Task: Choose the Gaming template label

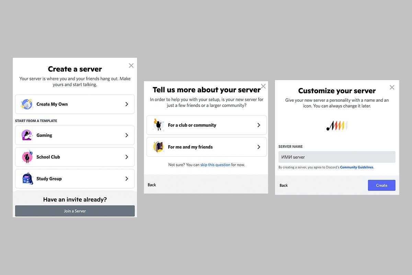Action: (44, 135)
